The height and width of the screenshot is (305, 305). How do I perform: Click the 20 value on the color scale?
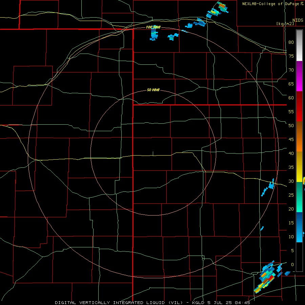pos(291,209)
